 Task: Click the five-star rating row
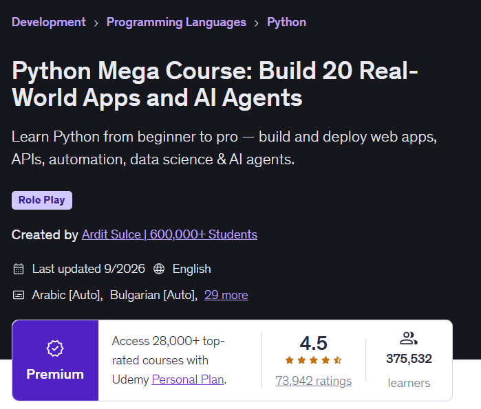(x=314, y=360)
